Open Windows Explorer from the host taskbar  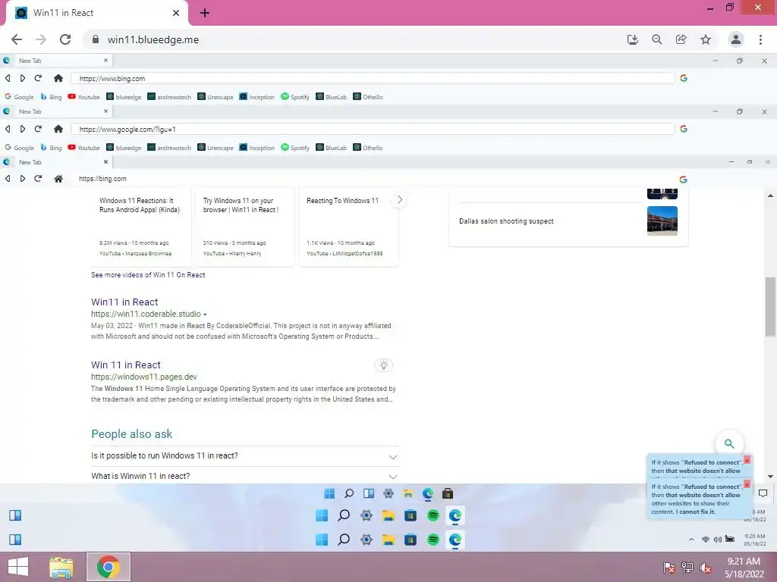tap(61, 567)
